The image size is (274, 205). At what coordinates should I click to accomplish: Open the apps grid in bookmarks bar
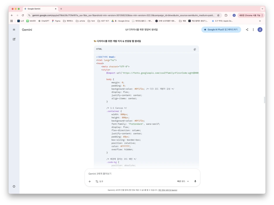pyautogui.click(x=11, y=21)
